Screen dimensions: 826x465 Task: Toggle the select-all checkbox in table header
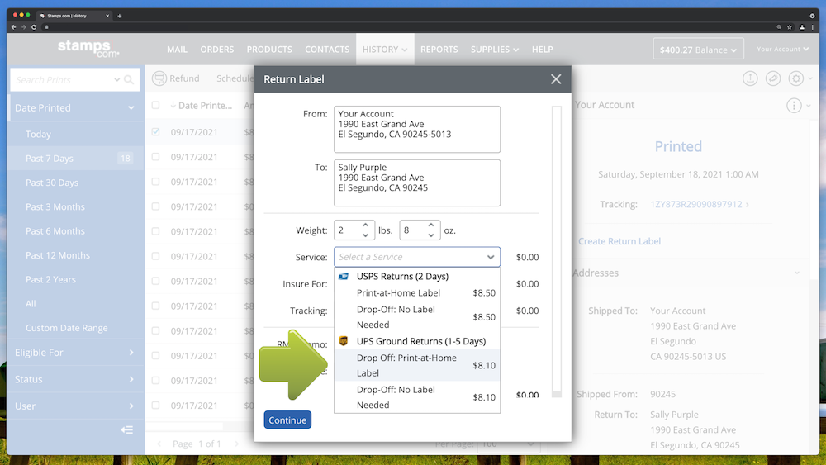155,105
